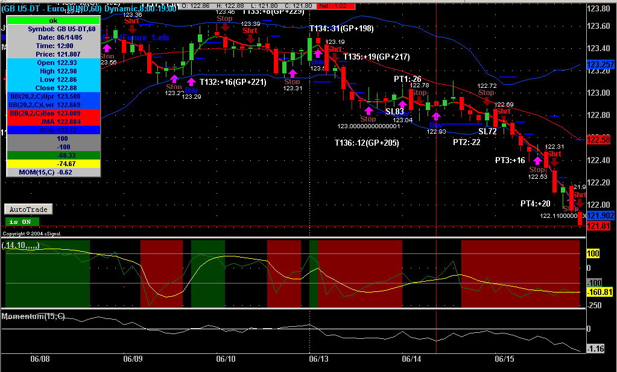Click the JMA 122.884 row
617x372 pixels.
(x=54, y=122)
